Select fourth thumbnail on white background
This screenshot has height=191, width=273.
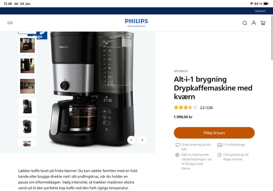pyautogui.click(x=27, y=106)
